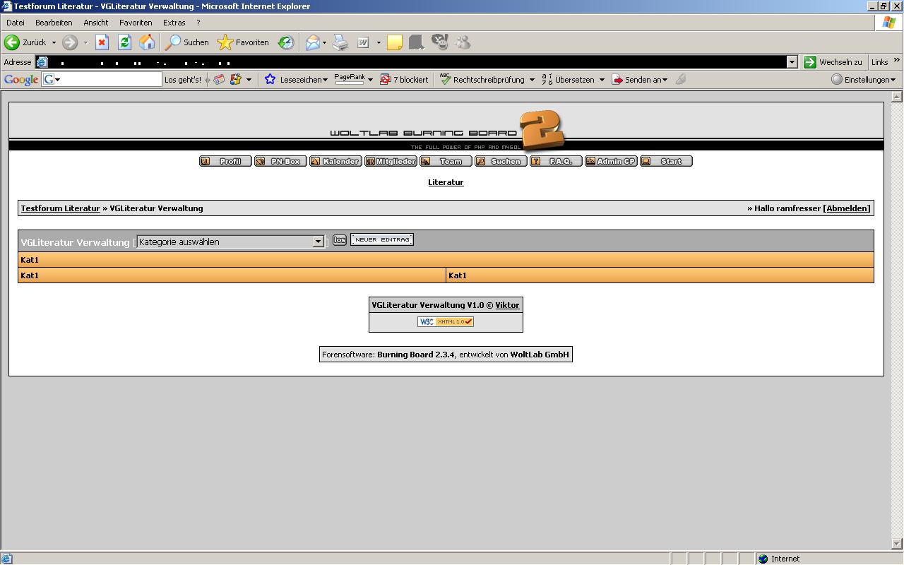The height and width of the screenshot is (565, 904).
Task: Open the PN-Box forum navigation button
Action: tap(280, 161)
